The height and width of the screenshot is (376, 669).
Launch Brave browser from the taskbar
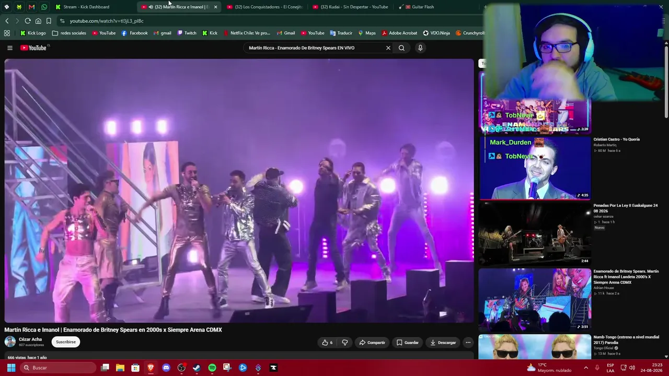[151, 368]
